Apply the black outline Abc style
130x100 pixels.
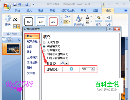[x=29, y=22]
